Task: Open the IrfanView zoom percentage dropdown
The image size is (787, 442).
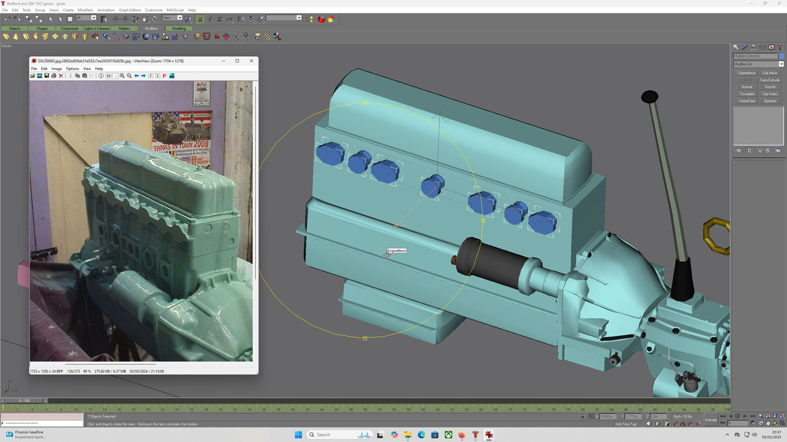Action: point(112,76)
